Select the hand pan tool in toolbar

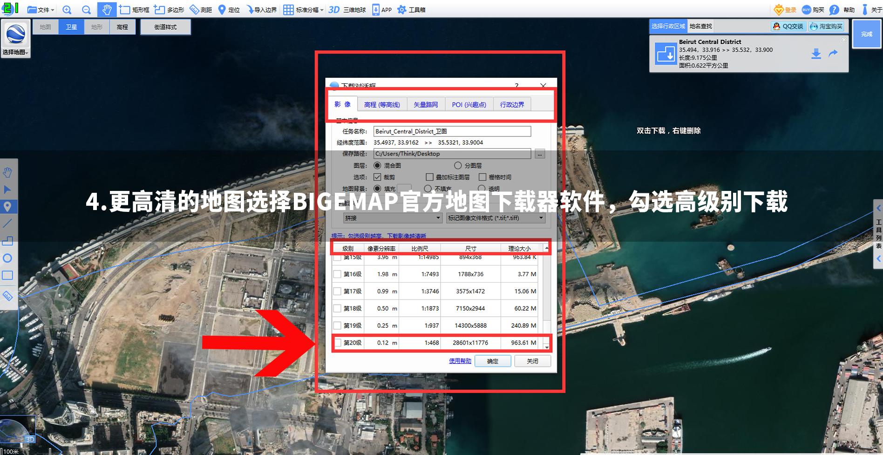tap(107, 9)
